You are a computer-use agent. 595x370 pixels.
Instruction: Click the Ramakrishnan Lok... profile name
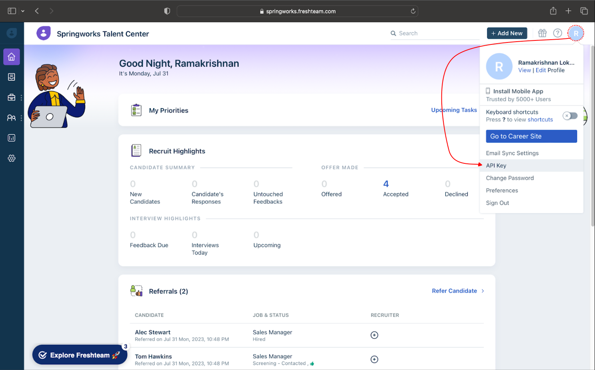(546, 62)
